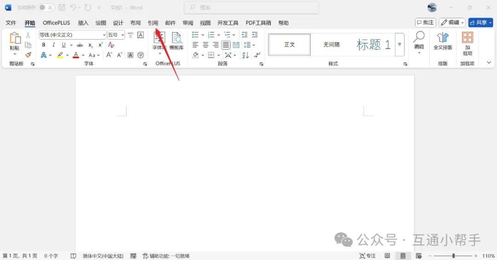The image size is (497, 260).
Task: Show or hide paragraph marks
Action: 257,55
